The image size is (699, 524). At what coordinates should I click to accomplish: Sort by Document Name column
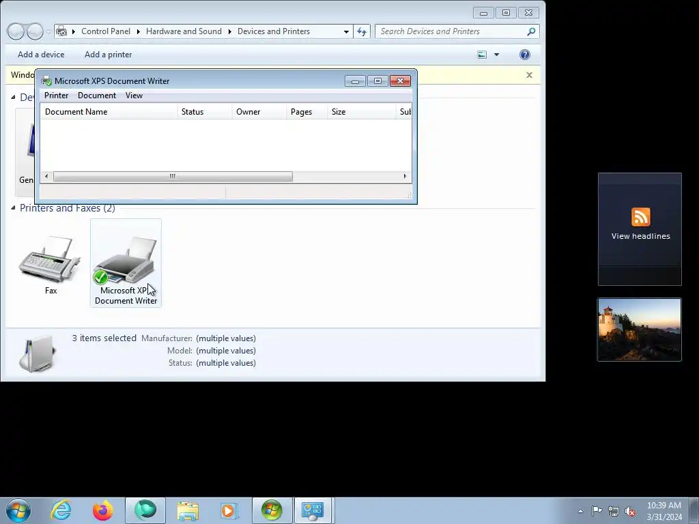(x=109, y=112)
